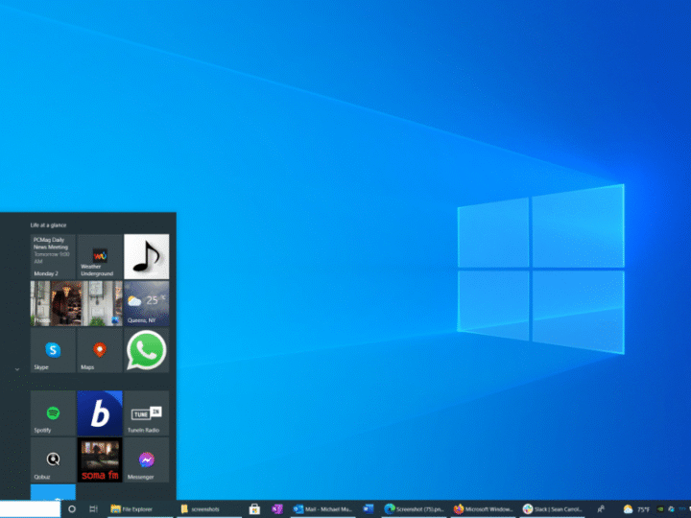The image size is (691, 518).
Task: Switch to the Edge Screenshot (75) taskbar button
Action: [x=414, y=509]
